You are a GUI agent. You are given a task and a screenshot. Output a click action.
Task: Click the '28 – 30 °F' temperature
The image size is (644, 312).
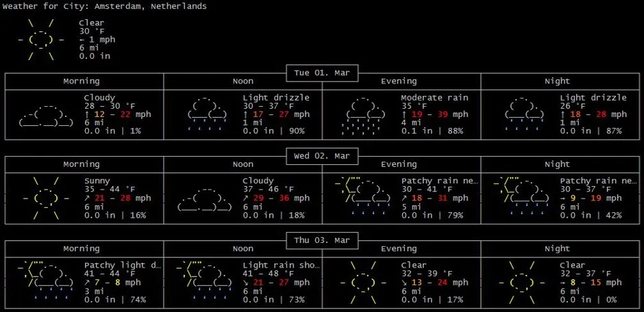(110, 106)
